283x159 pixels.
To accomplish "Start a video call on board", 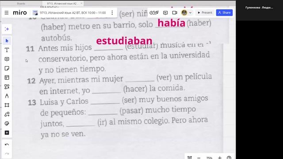I will [x=175, y=13].
